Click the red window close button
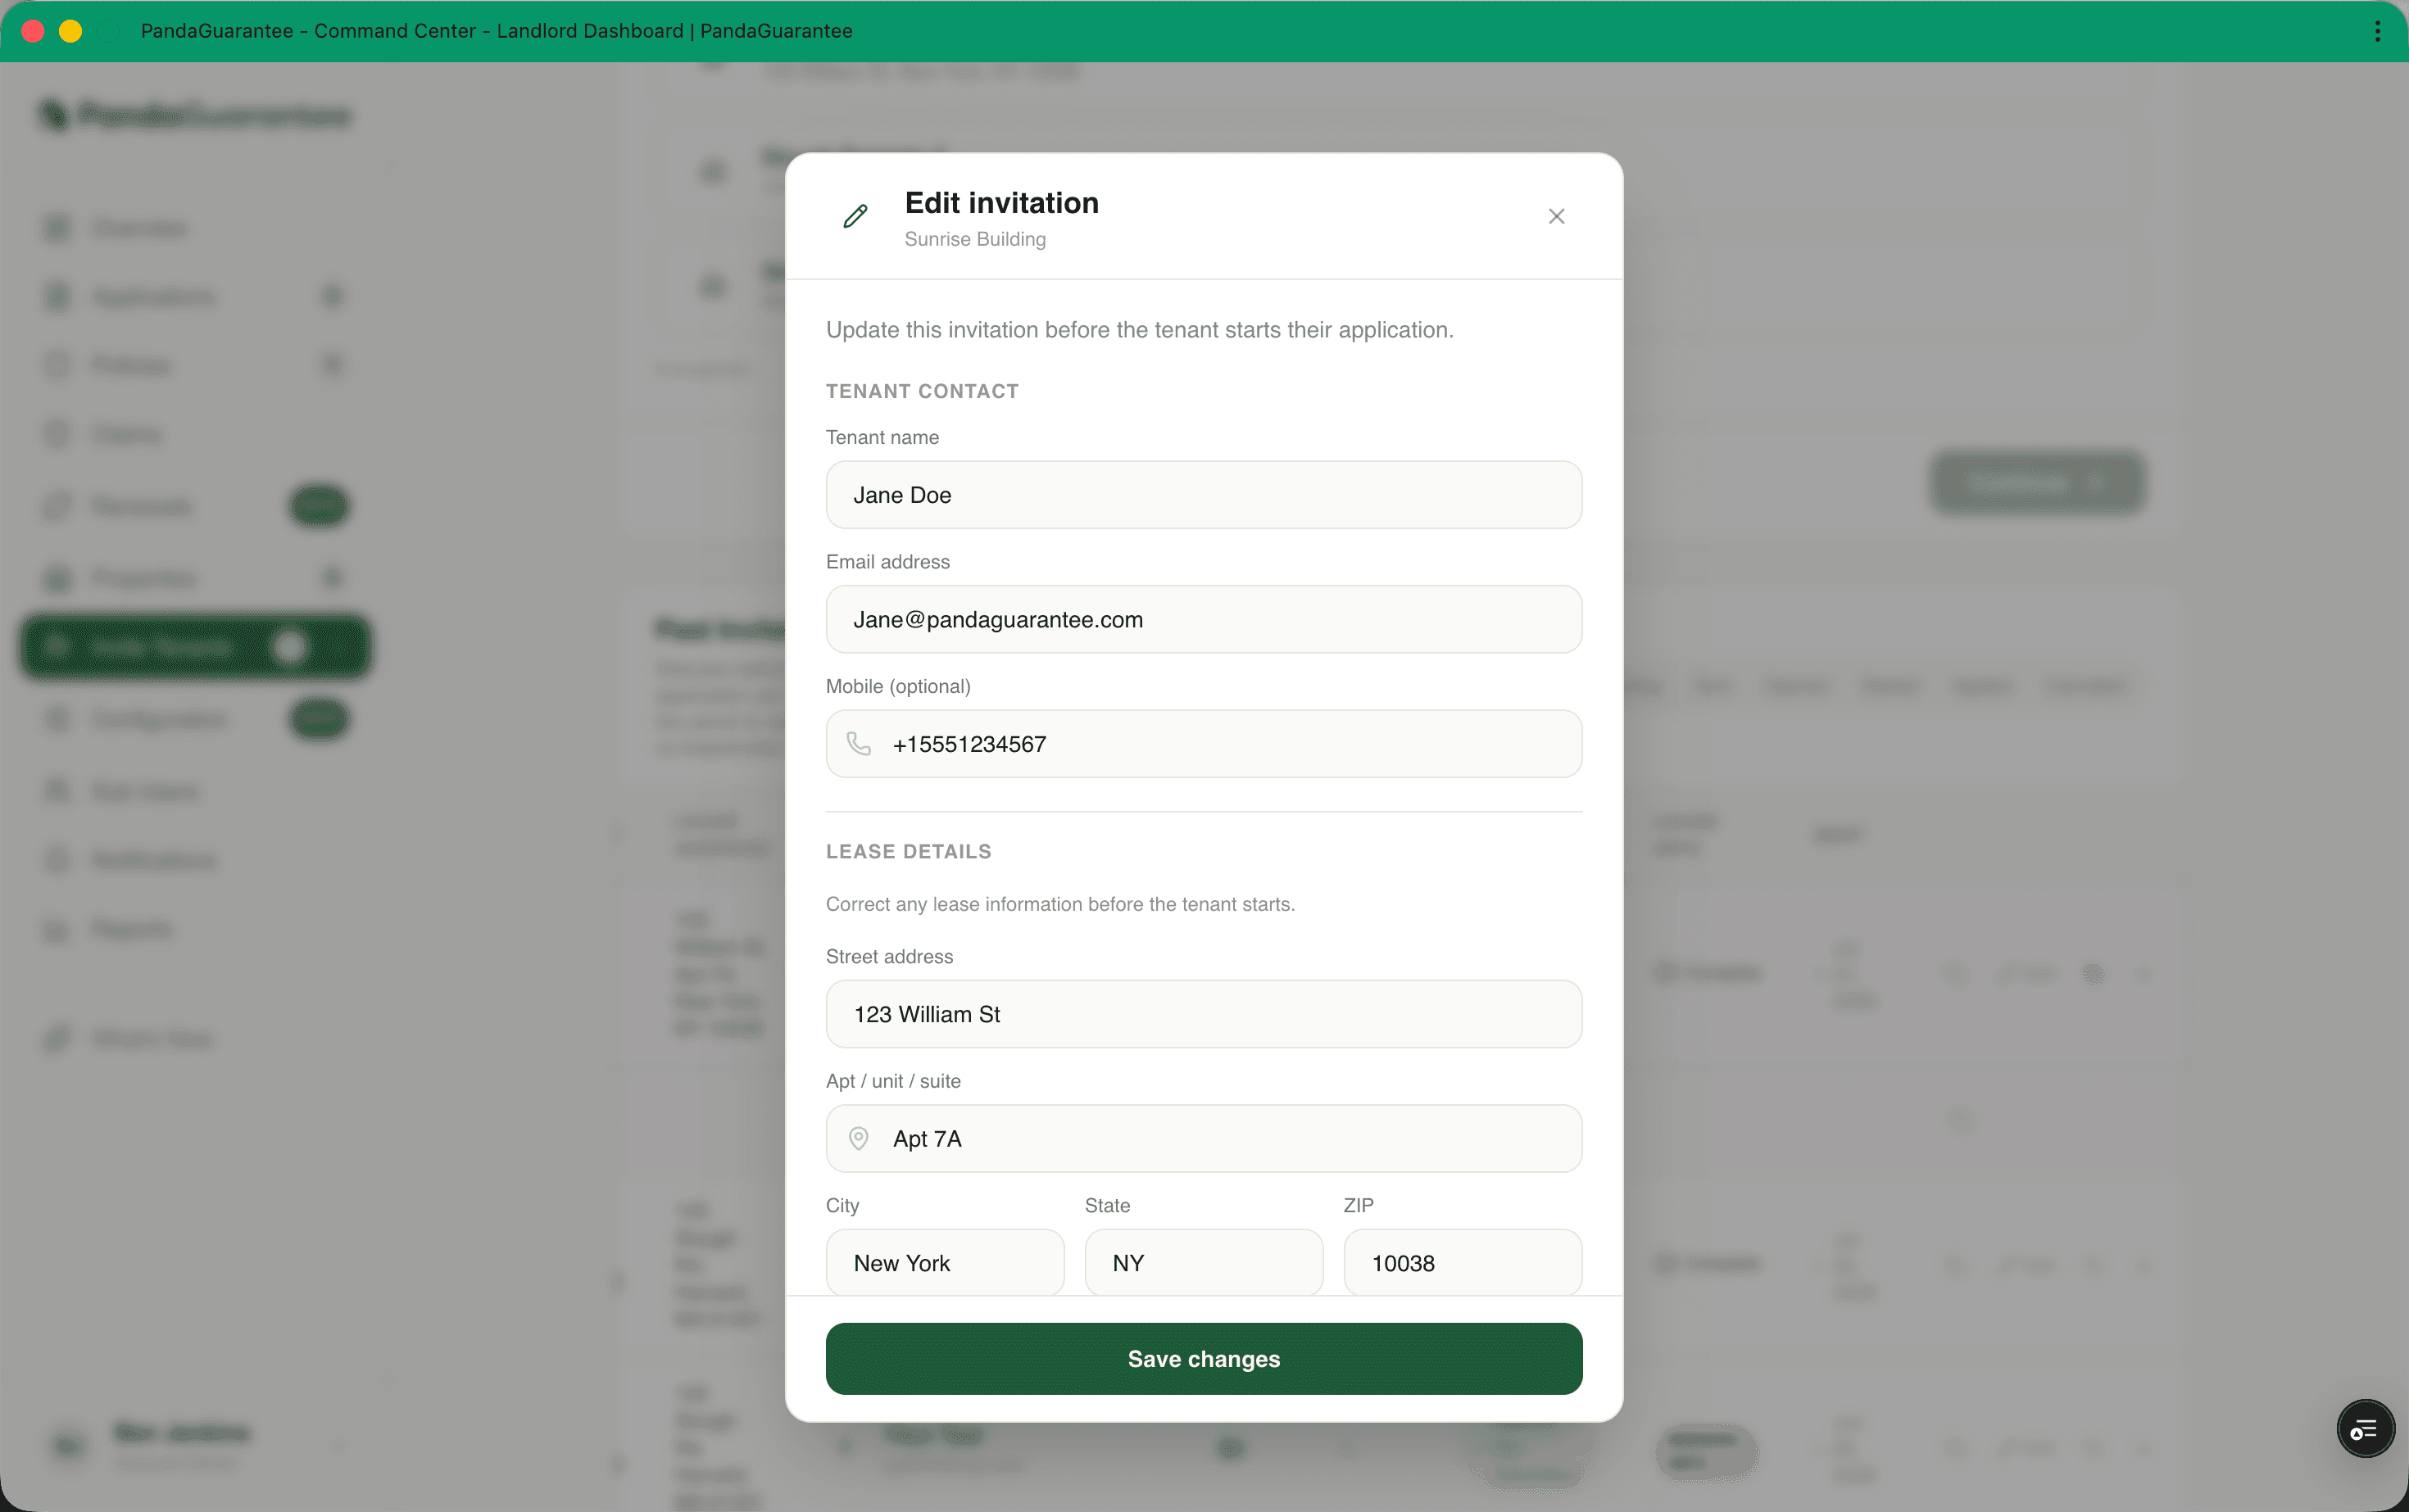This screenshot has height=1512, width=2409. tap(32, 31)
